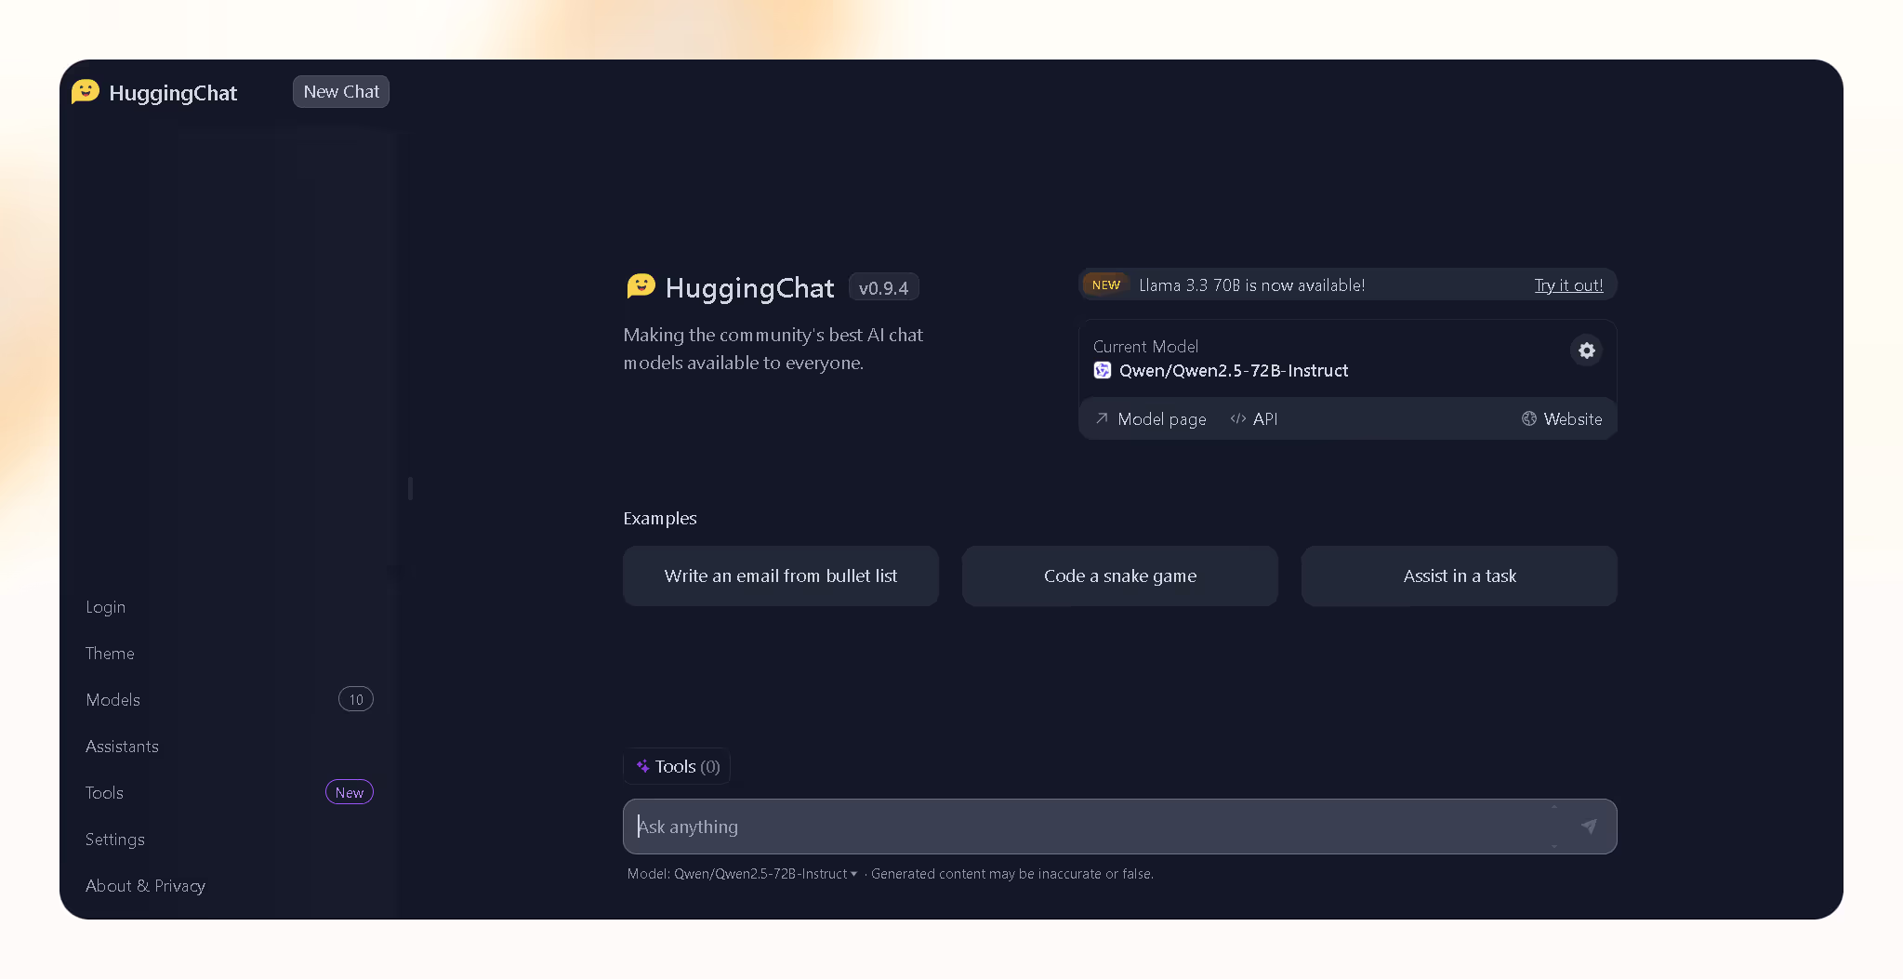
Task: Open the Models list in sidebar
Action: 112,700
